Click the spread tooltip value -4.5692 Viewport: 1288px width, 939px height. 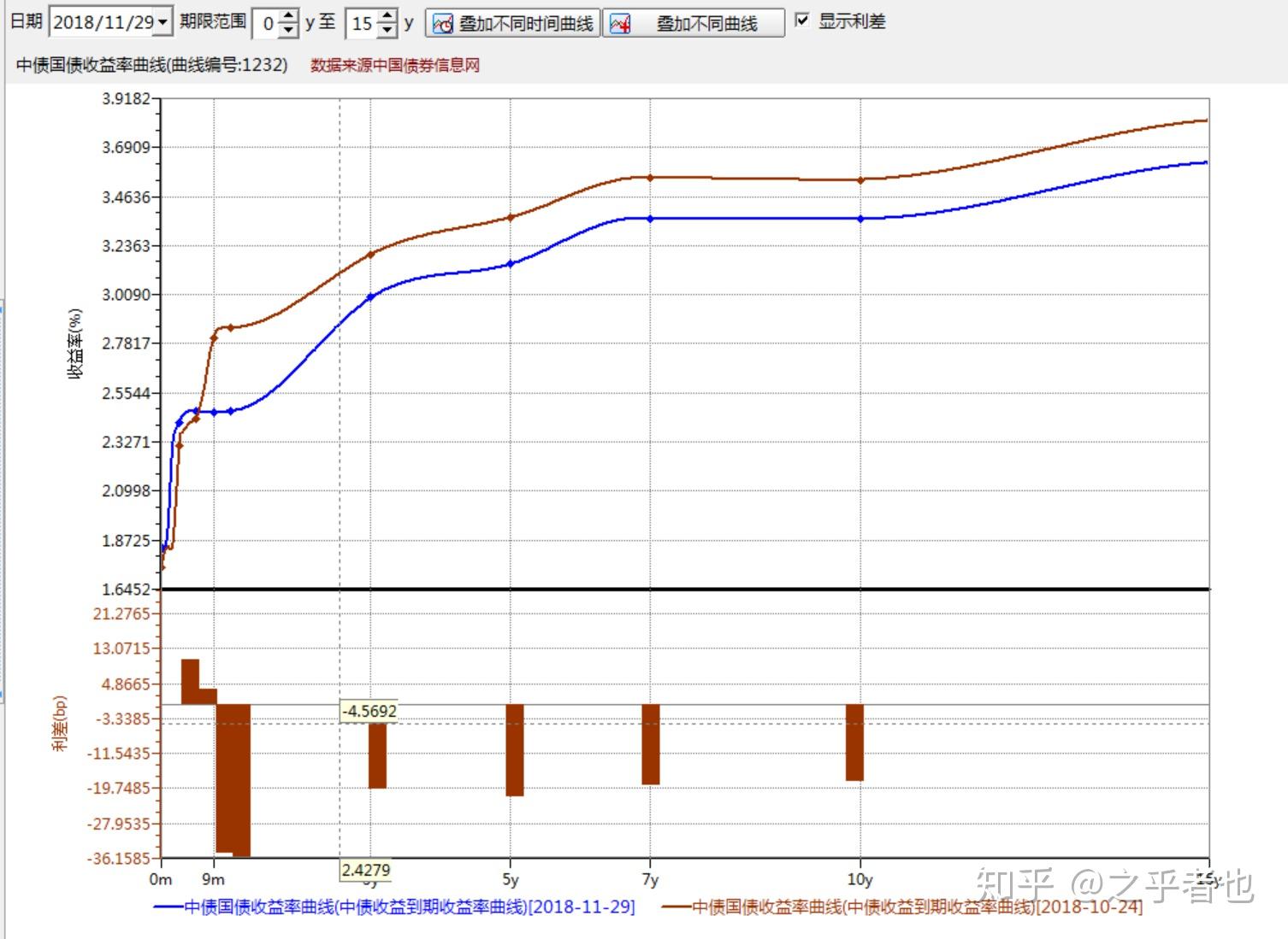pos(369,711)
